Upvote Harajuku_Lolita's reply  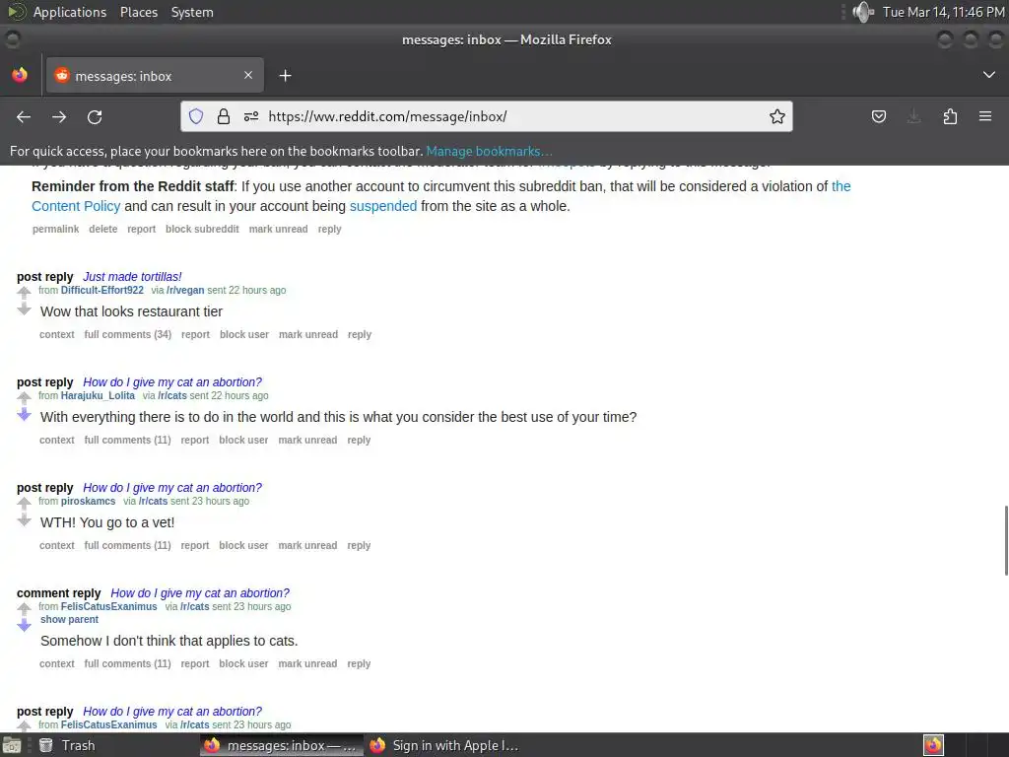(24, 398)
